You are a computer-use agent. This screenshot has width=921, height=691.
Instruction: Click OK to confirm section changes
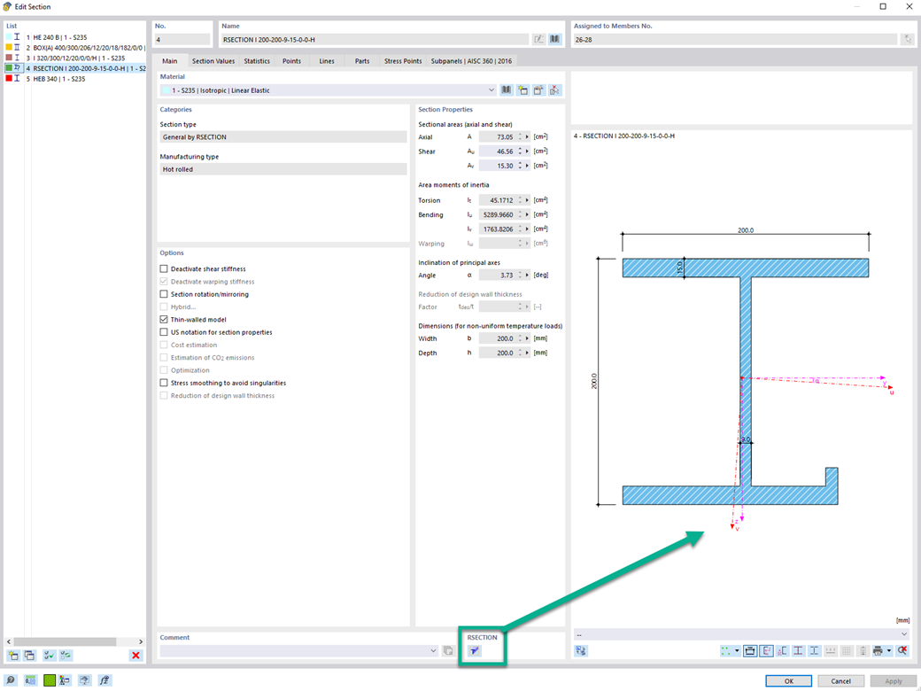(787, 679)
